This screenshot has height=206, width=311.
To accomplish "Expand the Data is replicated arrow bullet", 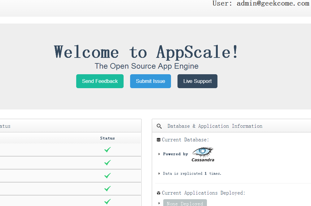I will (159, 174).
